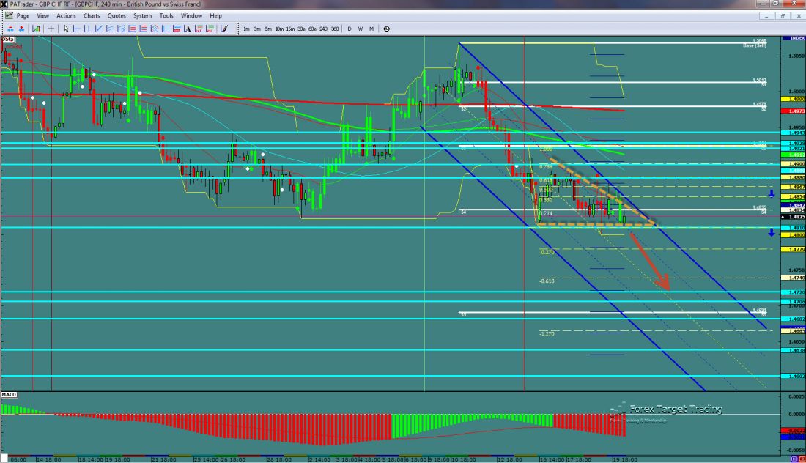Viewport: 806px width, 463px height.
Task: Click the INDEX label above price axis
Action: (794, 37)
